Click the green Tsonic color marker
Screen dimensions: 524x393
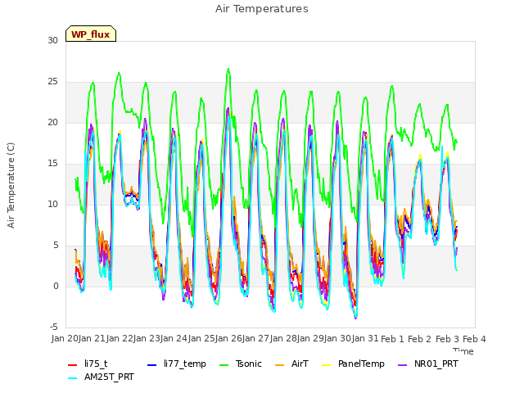pyautogui.click(x=224, y=365)
